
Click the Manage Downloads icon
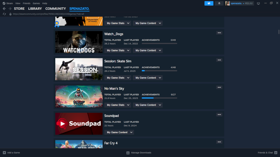(x=128, y=153)
